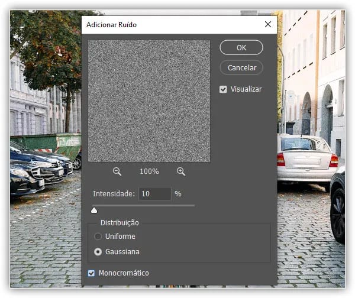Click the noise preview thumbnail
The height and width of the screenshot is (298, 355).
click(149, 101)
